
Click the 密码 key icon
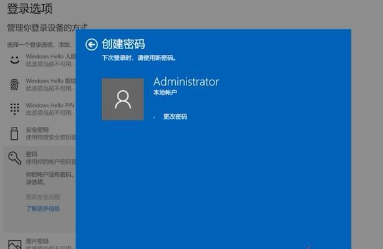click(x=14, y=158)
